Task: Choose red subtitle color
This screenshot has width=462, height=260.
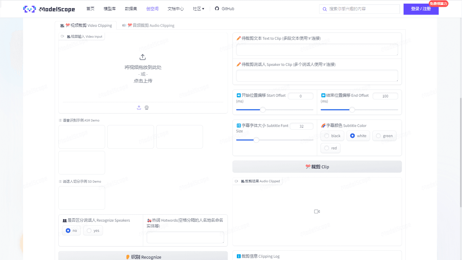Action: 331,148
